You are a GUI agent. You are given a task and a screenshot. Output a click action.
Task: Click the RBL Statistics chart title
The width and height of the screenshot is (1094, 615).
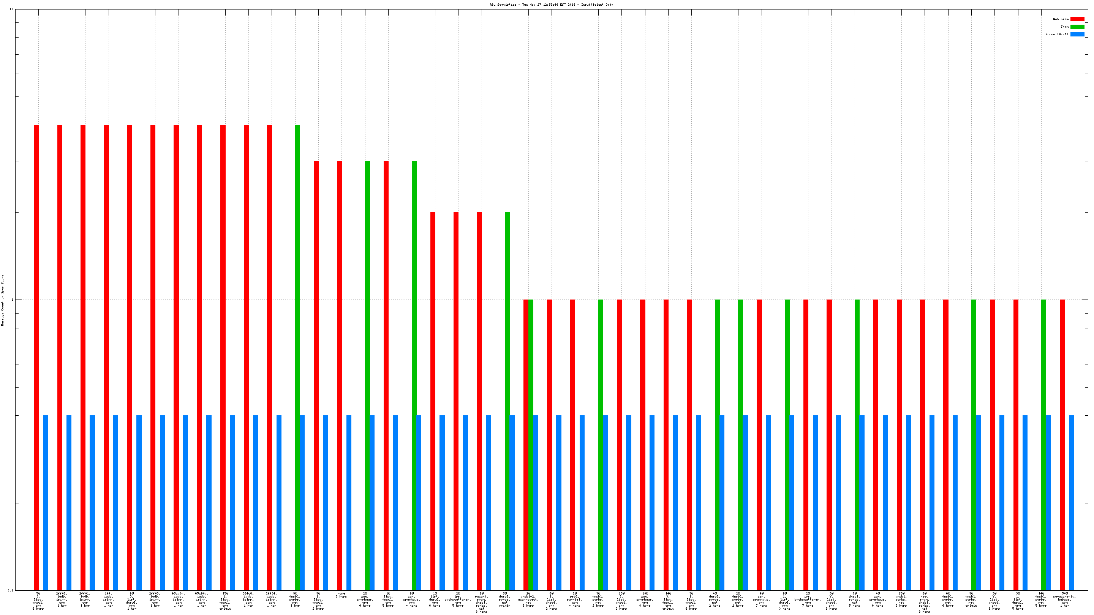[551, 5]
